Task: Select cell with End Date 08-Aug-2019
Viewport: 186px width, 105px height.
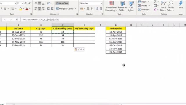Action: point(18,32)
